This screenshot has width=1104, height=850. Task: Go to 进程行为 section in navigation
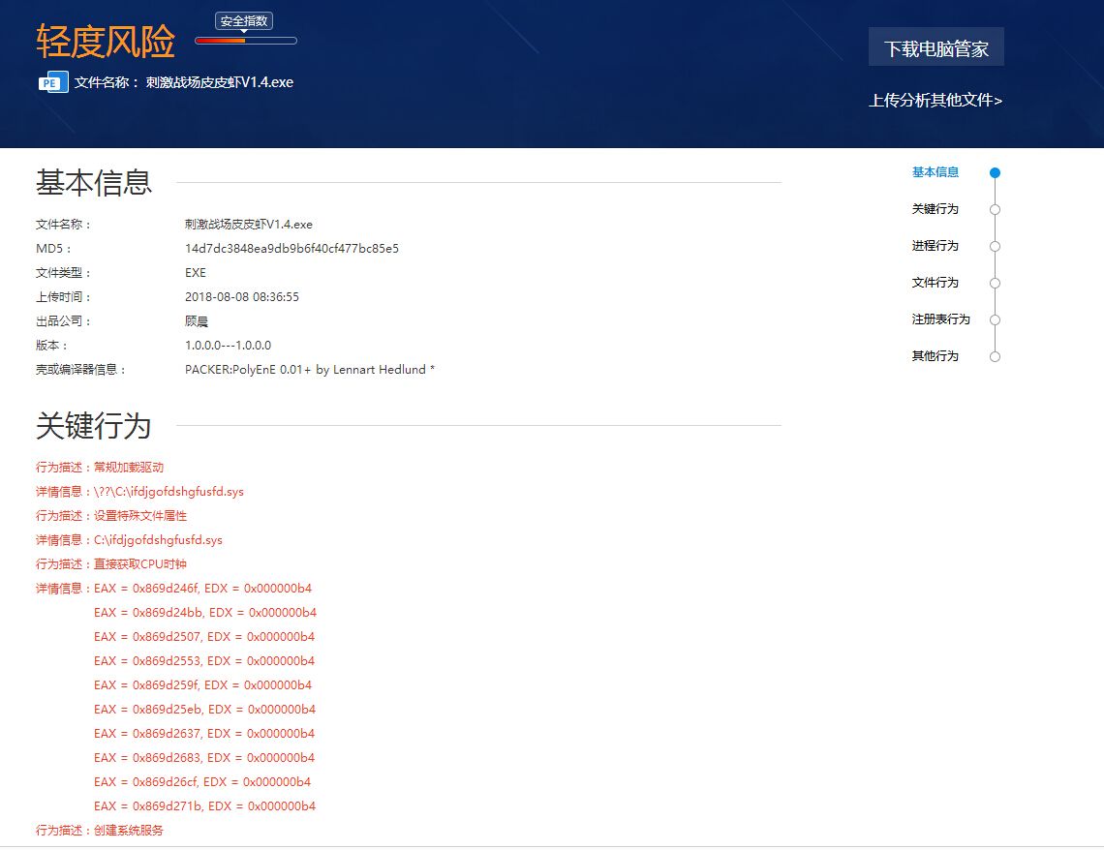click(935, 246)
